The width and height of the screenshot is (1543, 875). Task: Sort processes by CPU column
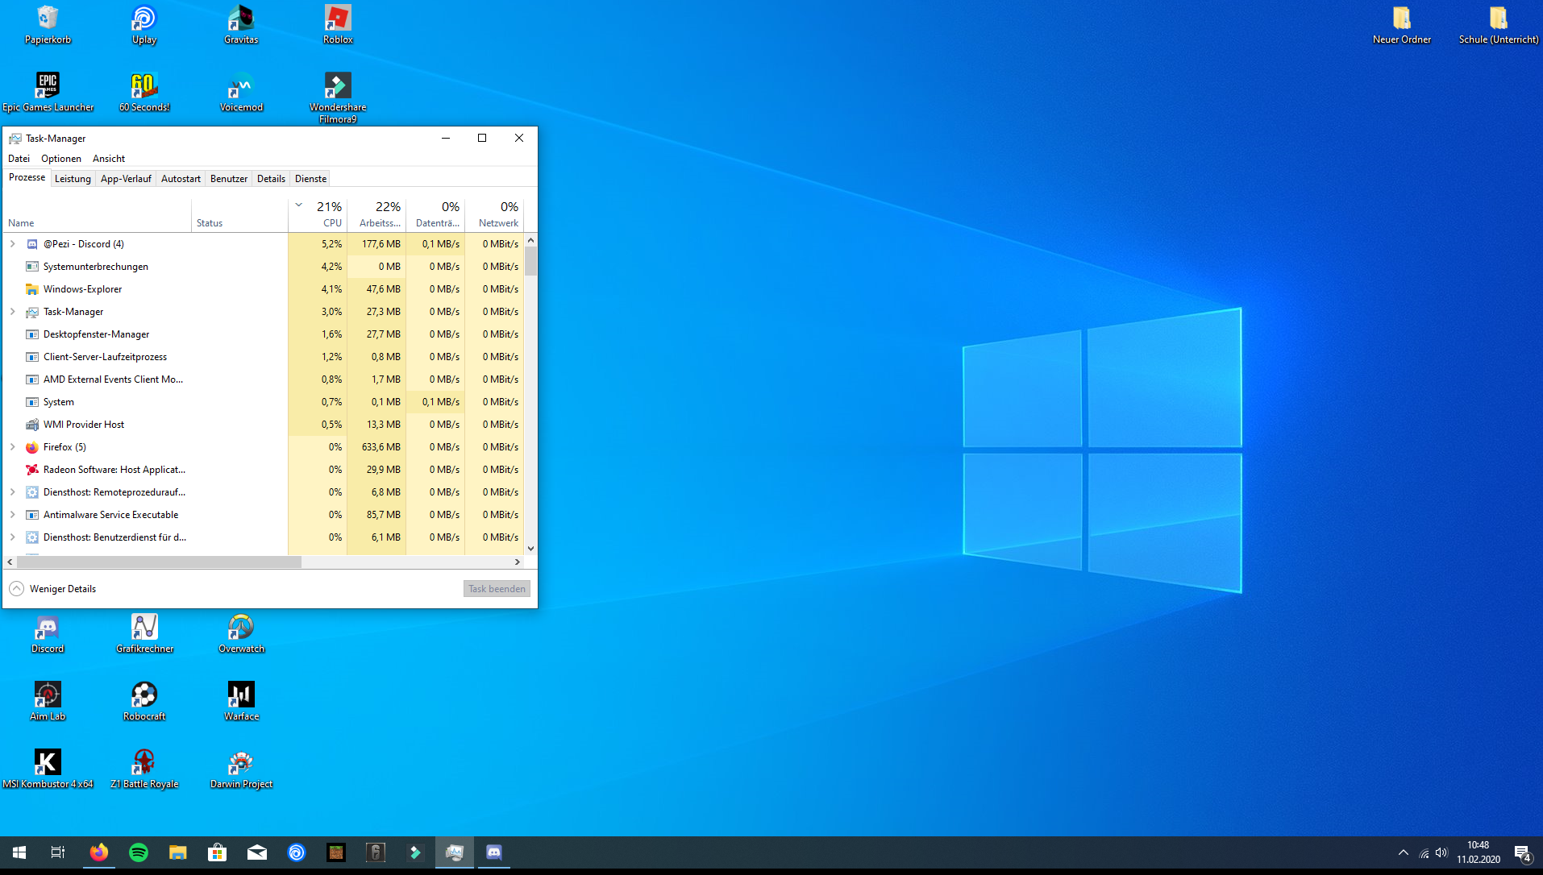pos(318,214)
